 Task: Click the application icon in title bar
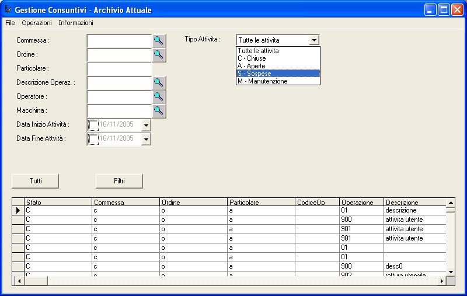8,9
